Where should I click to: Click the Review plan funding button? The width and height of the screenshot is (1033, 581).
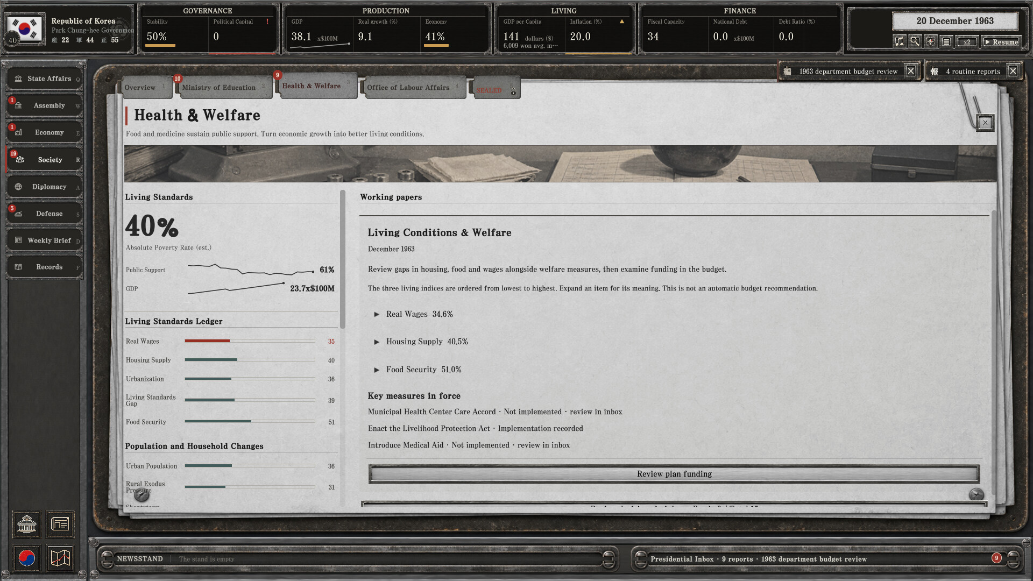[x=674, y=474]
